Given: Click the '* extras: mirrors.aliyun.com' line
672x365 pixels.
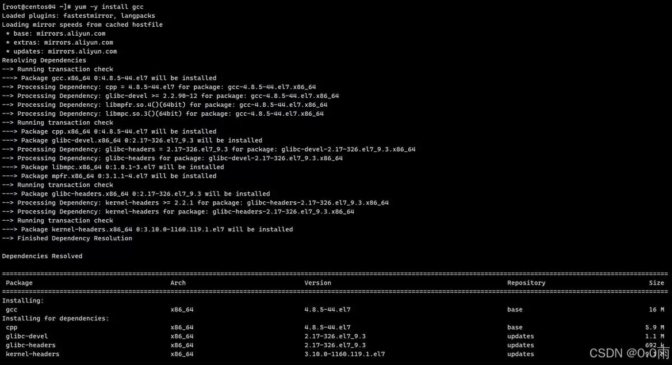Looking at the screenshot, I should [x=59, y=42].
